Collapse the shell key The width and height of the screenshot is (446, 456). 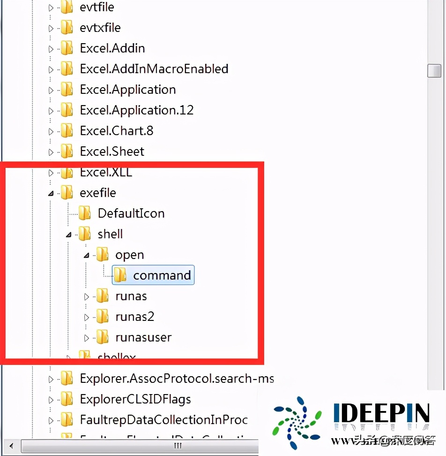tap(69, 235)
